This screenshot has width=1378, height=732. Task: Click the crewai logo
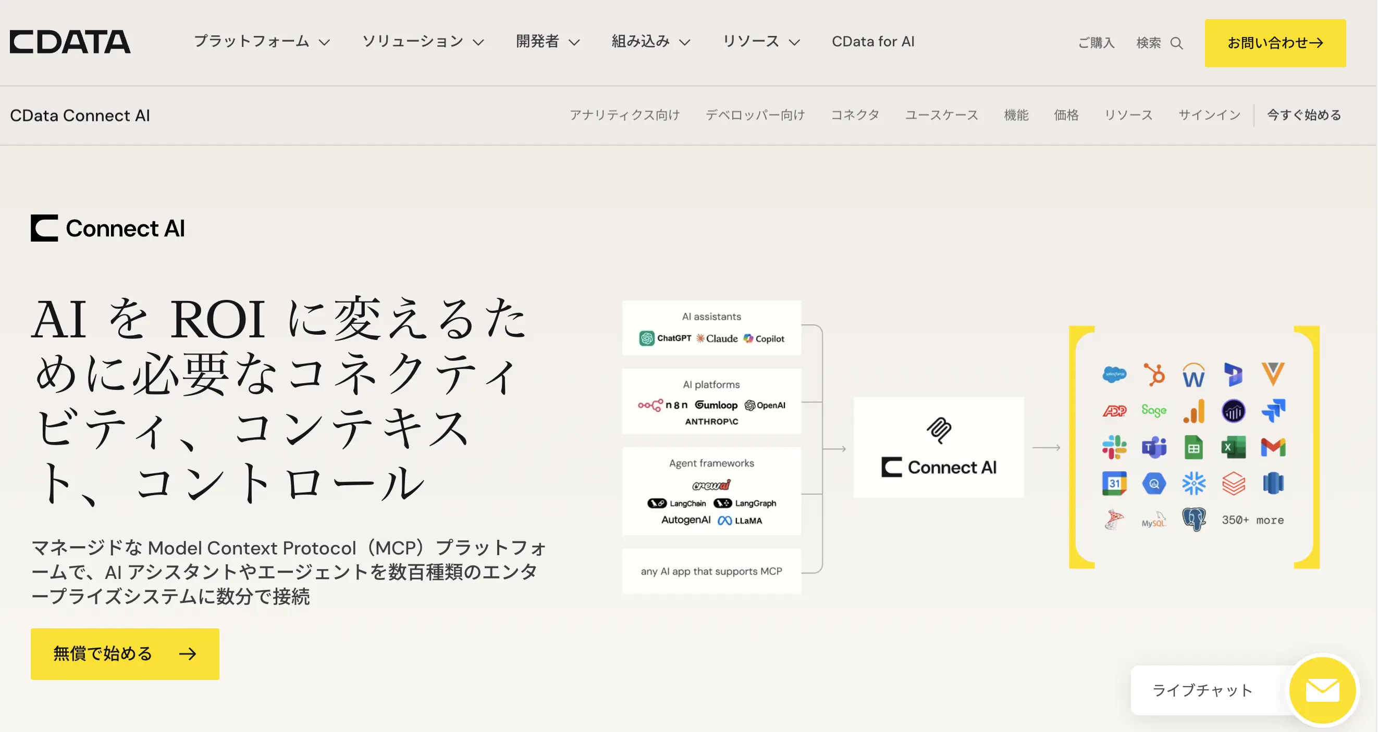pos(711,485)
